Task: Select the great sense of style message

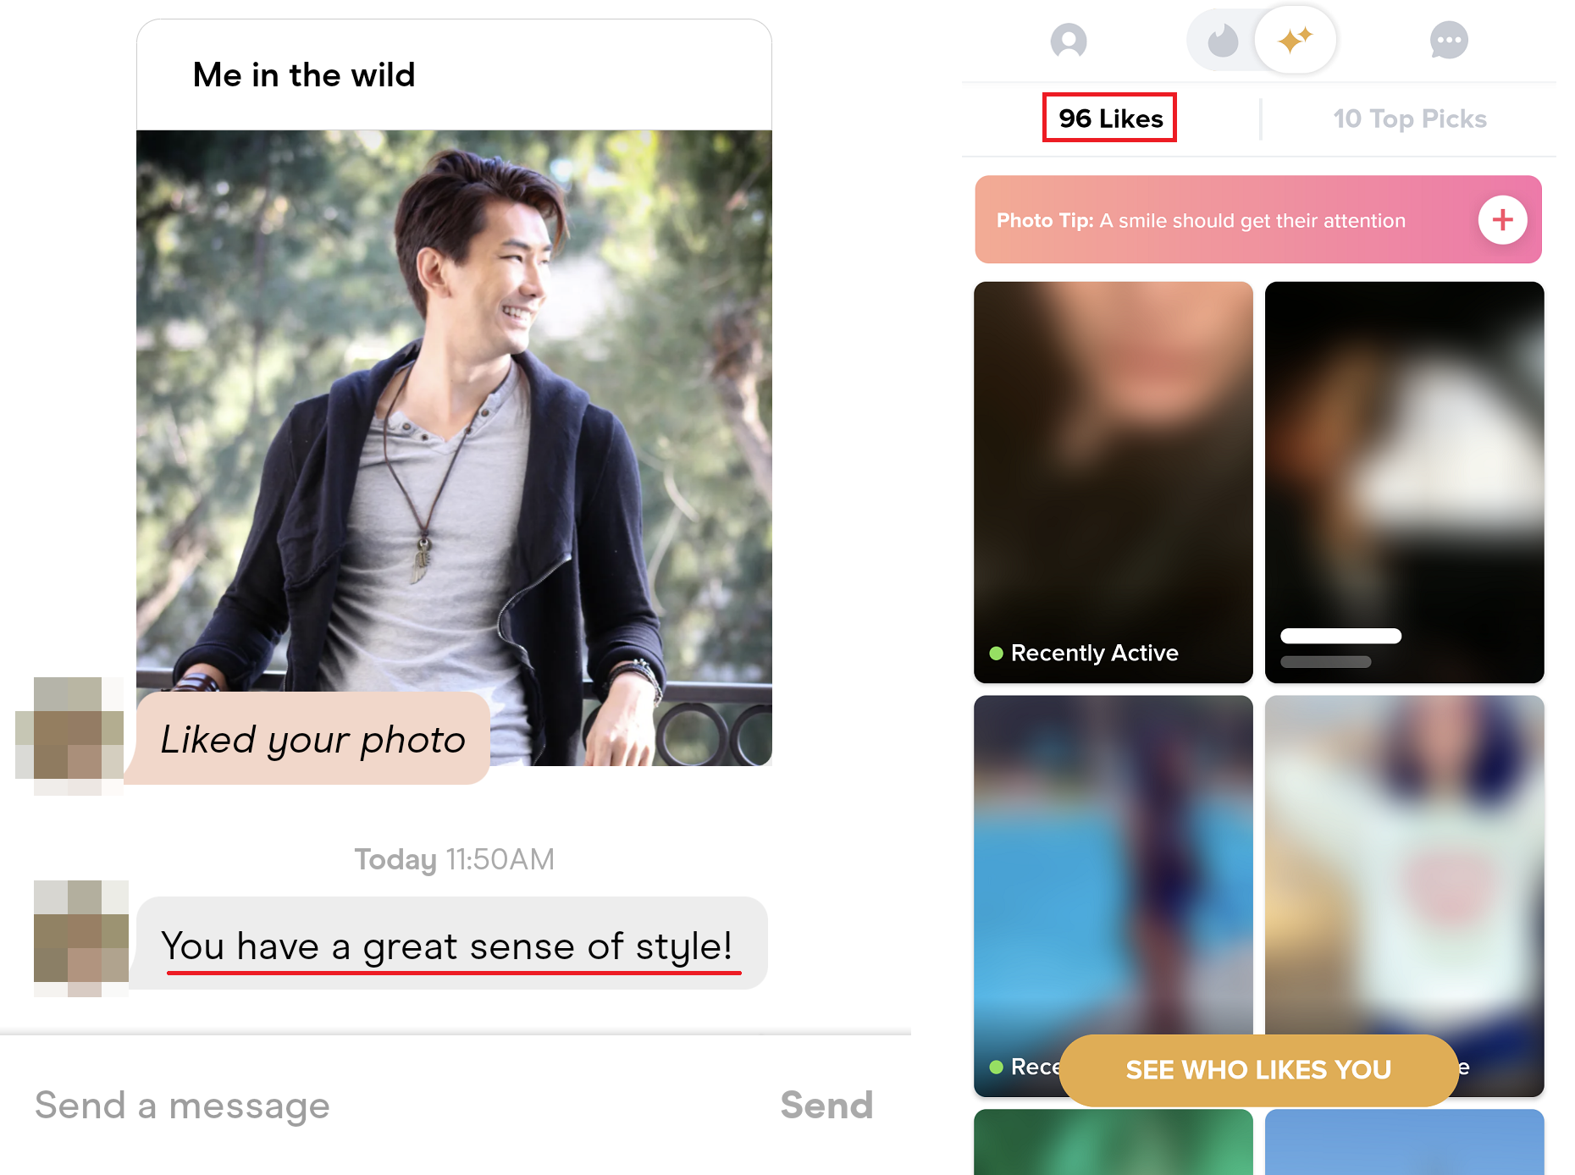Action: point(450,945)
